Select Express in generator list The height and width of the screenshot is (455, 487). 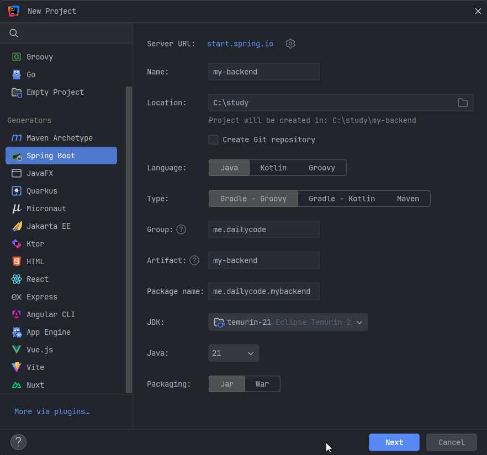61,297
